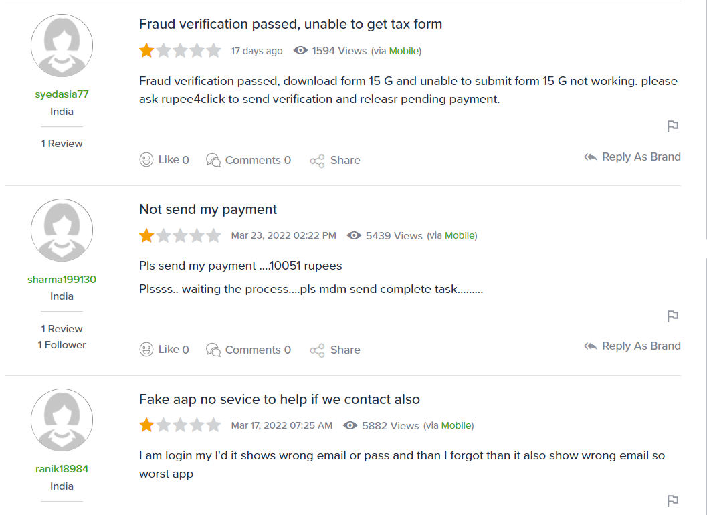Image resolution: width=707 pixels, height=515 pixels.
Task: Like the 'Fraud verification passed' review
Action: coord(164,160)
